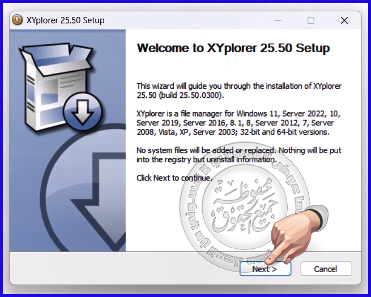Click the "32-bit and 64-bit versions" text
Image resolution: width=371 pixels, height=297 pixels.
[293, 132]
